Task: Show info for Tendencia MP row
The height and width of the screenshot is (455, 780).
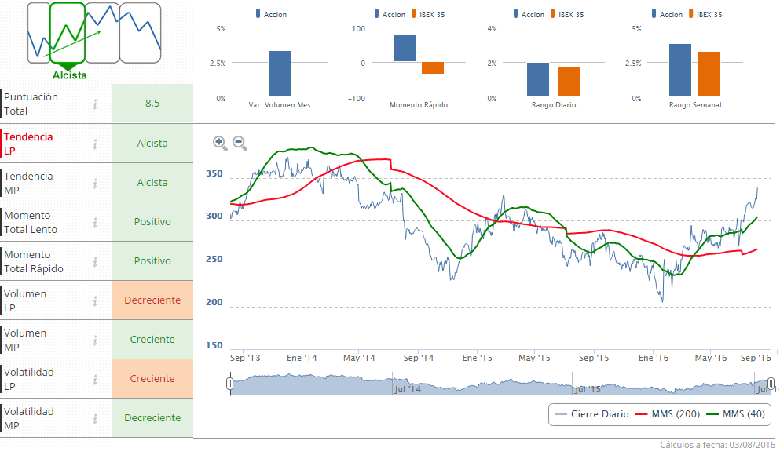Action: click(x=95, y=183)
